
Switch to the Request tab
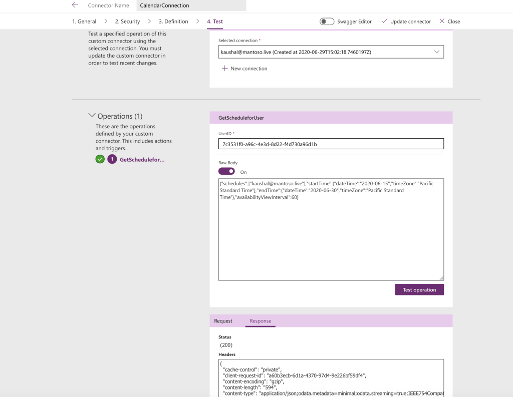point(223,321)
